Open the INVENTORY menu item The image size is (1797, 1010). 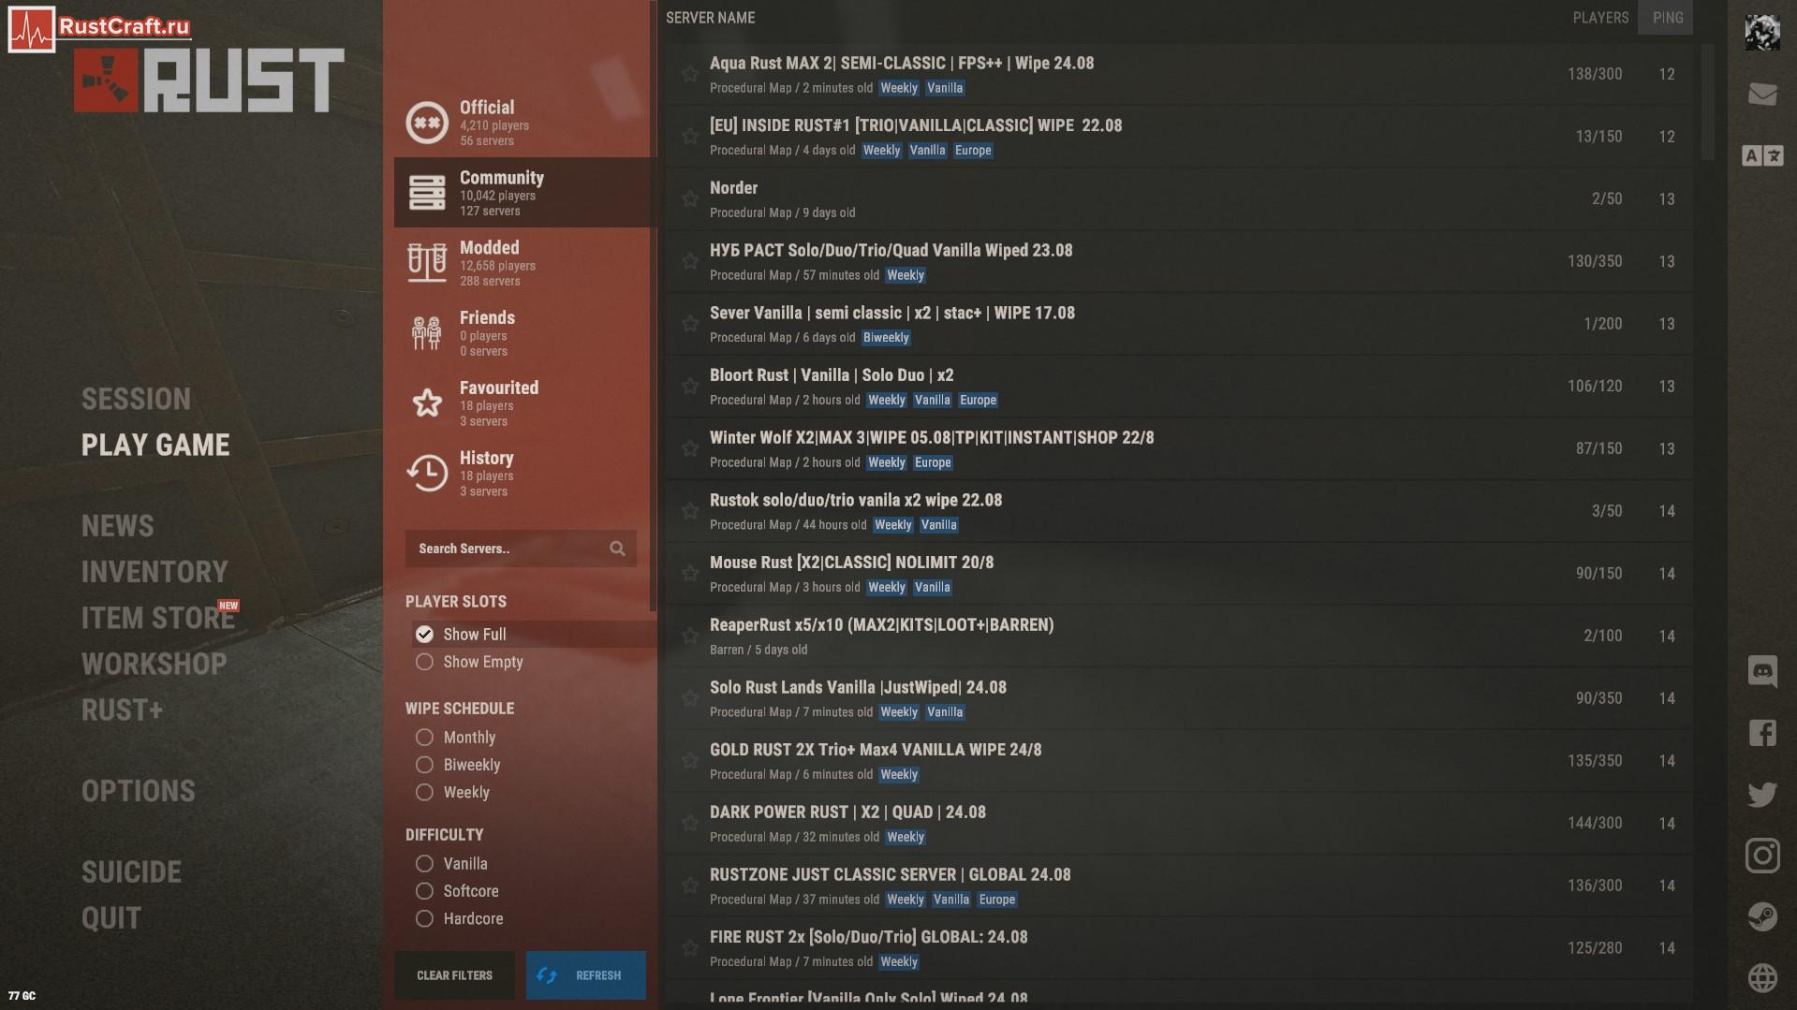[x=155, y=573]
